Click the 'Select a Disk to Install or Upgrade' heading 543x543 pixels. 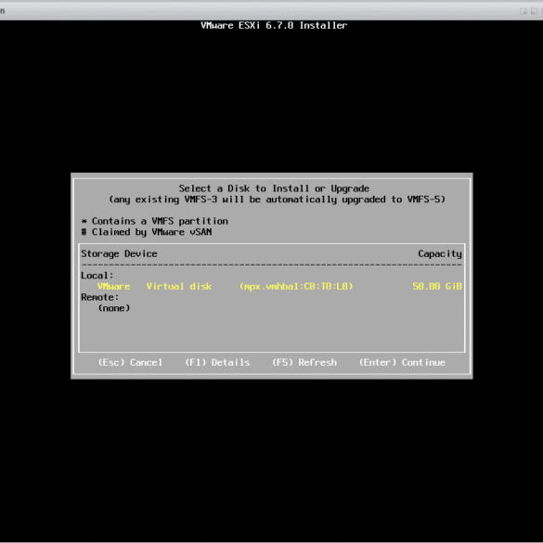coord(274,188)
